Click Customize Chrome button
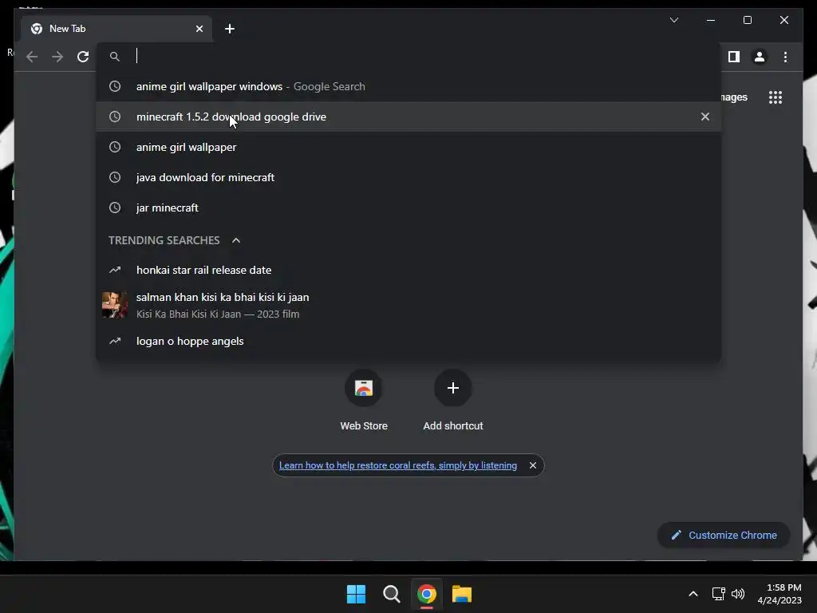This screenshot has width=817, height=613. click(x=724, y=536)
